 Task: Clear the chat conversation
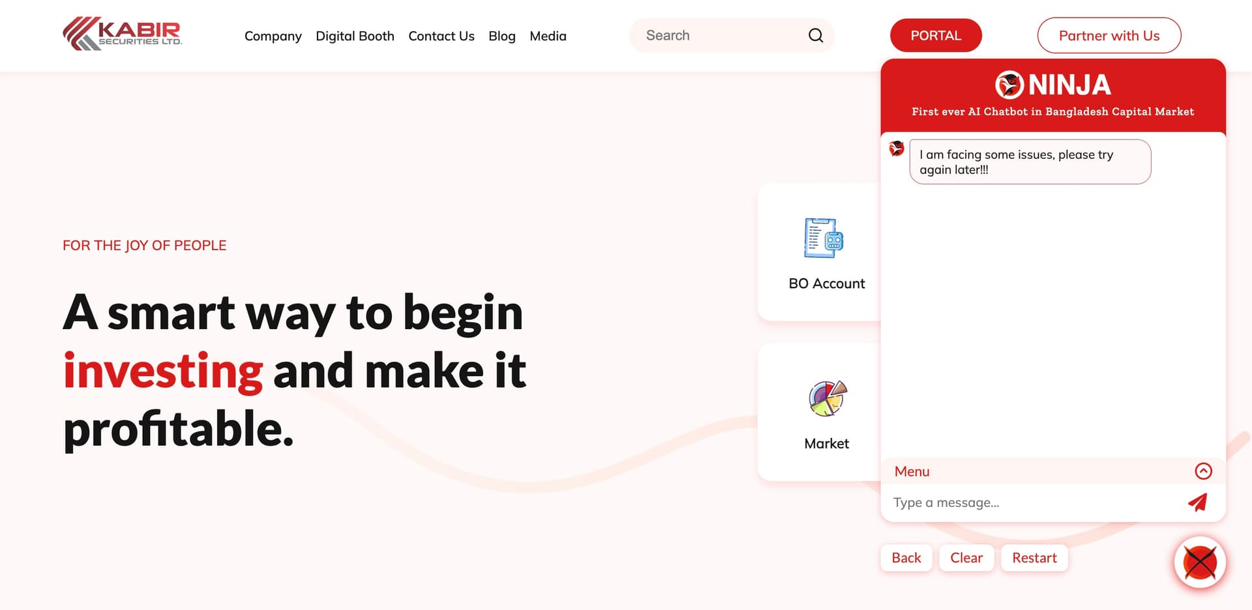point(966,558)
